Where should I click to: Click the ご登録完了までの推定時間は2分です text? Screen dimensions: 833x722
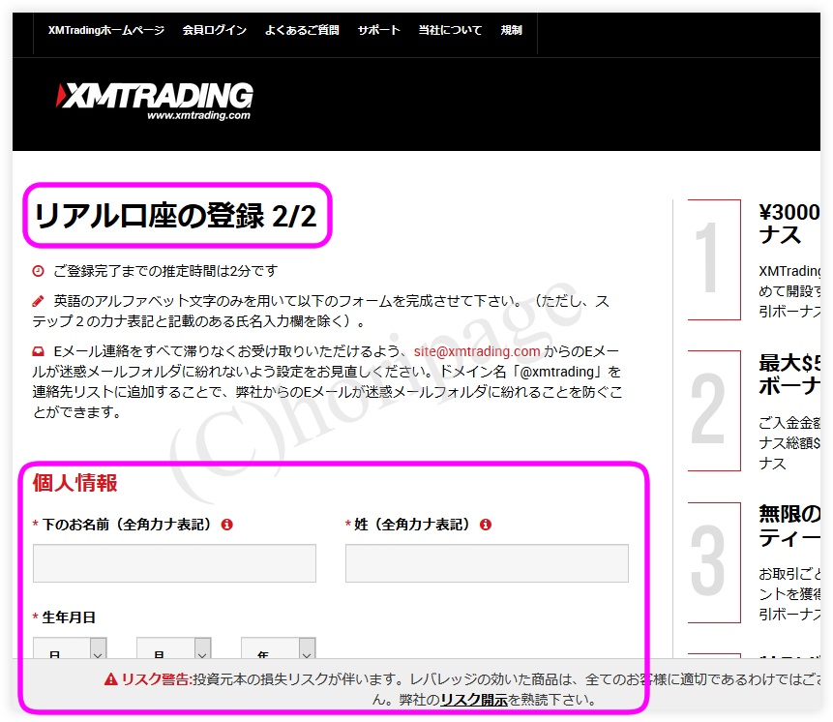[x=165, y=271]
